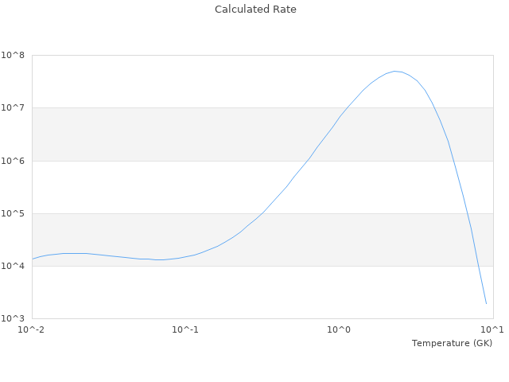This screenshot has width=509, height=382.
Task: Select the 10^-1 x-axis tick label
Action: 185,329
